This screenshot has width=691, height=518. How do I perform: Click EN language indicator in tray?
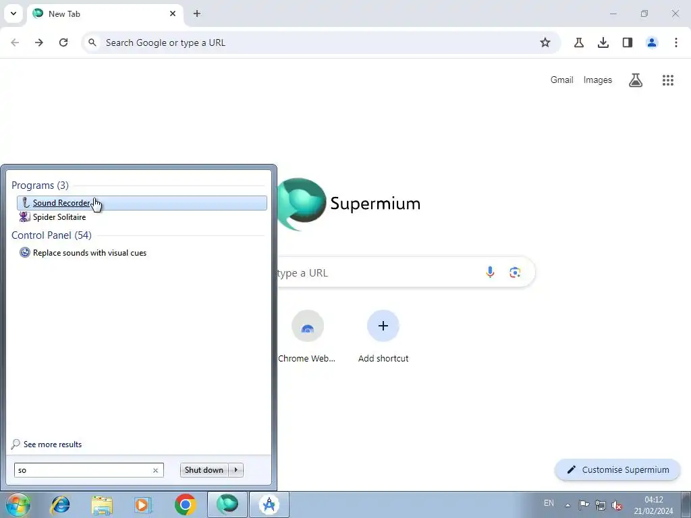tap(549, 503)
